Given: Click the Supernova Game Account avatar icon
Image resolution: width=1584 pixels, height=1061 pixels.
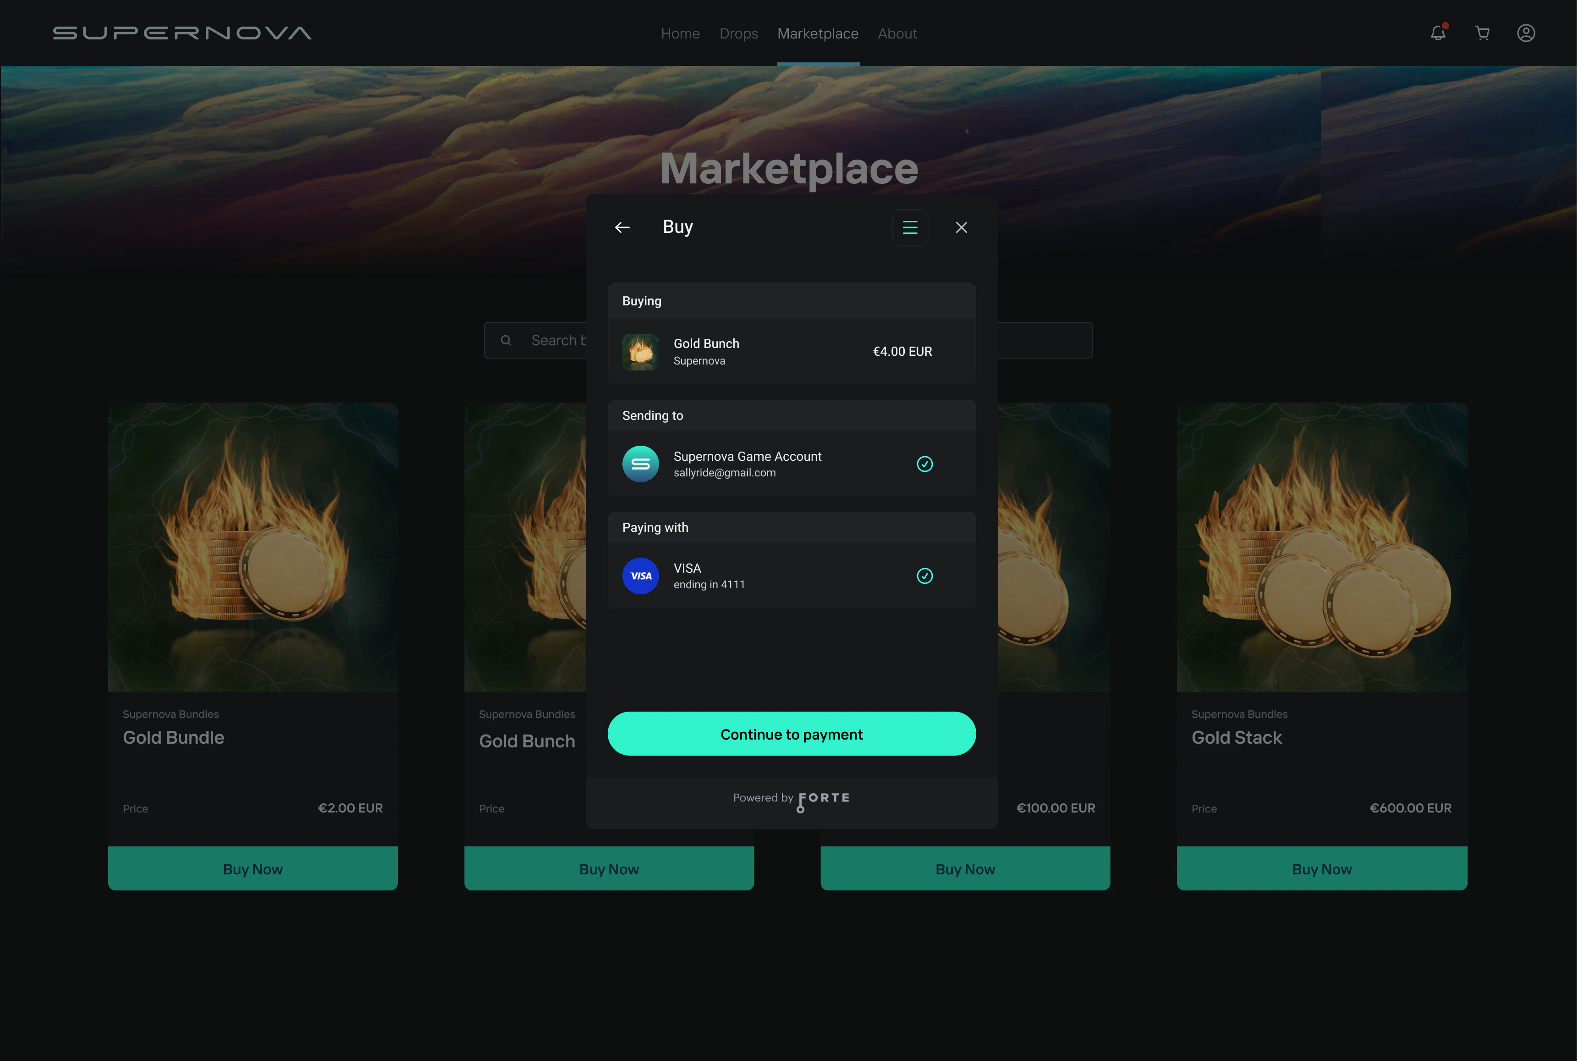Looking at the screenshot, I should point(640,464).
